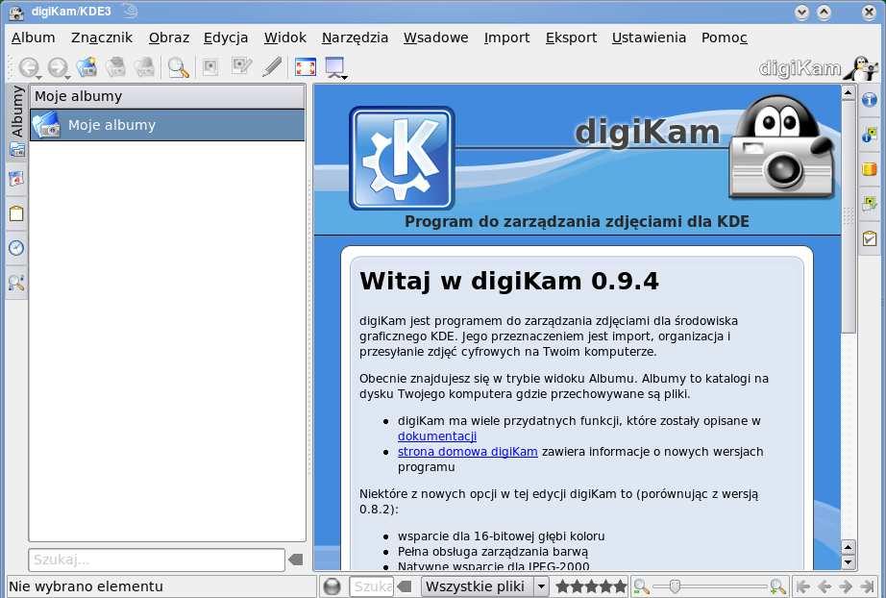This screenshot has width=886, height=598.
Task: Click the thumbnail size slider handle
Action: click(x=674, y=586)
